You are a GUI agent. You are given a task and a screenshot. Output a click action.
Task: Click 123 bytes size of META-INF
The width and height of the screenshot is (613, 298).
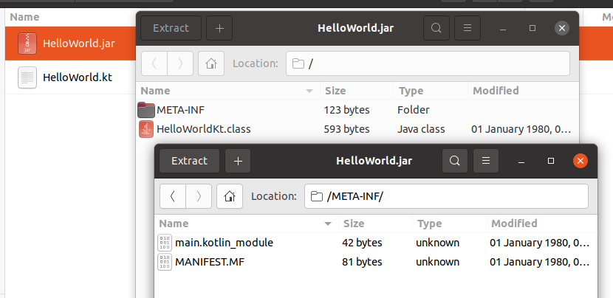point(347,110)
